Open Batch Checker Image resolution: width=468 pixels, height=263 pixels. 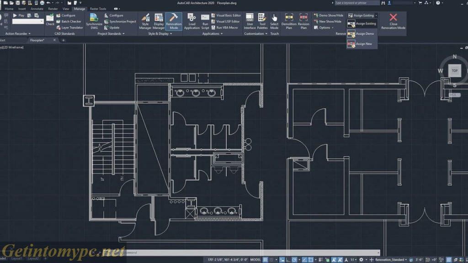click(x=69, y=21)
